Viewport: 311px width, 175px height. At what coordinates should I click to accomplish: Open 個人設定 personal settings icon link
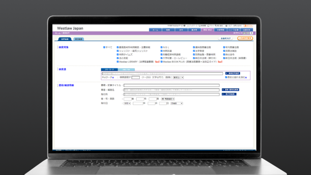[219, 26]
